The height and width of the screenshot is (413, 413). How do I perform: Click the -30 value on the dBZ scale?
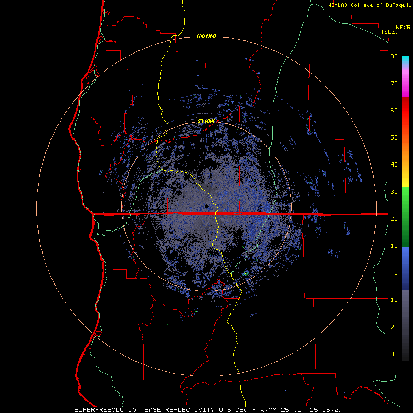392,354
